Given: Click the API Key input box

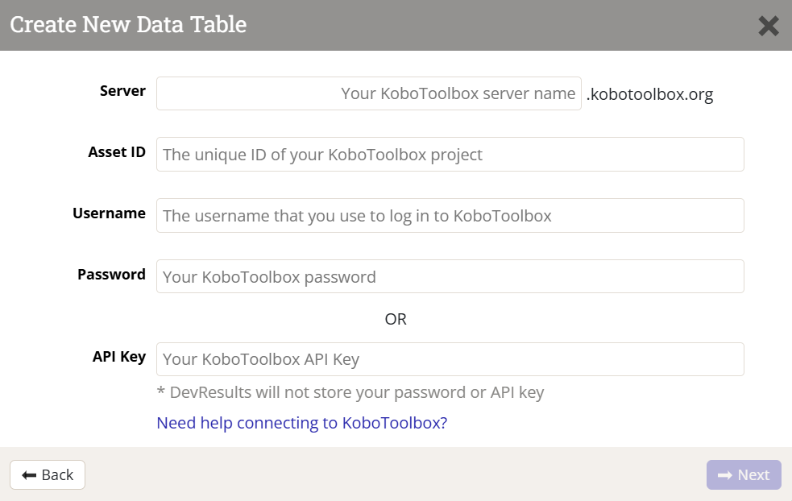Looking at the screenshot, I should click(450, 359).
